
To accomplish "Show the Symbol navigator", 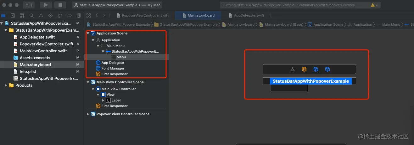I will pos(22,15).
